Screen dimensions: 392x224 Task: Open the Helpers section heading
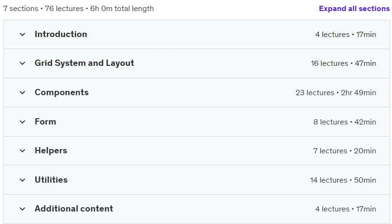[51, 151]
